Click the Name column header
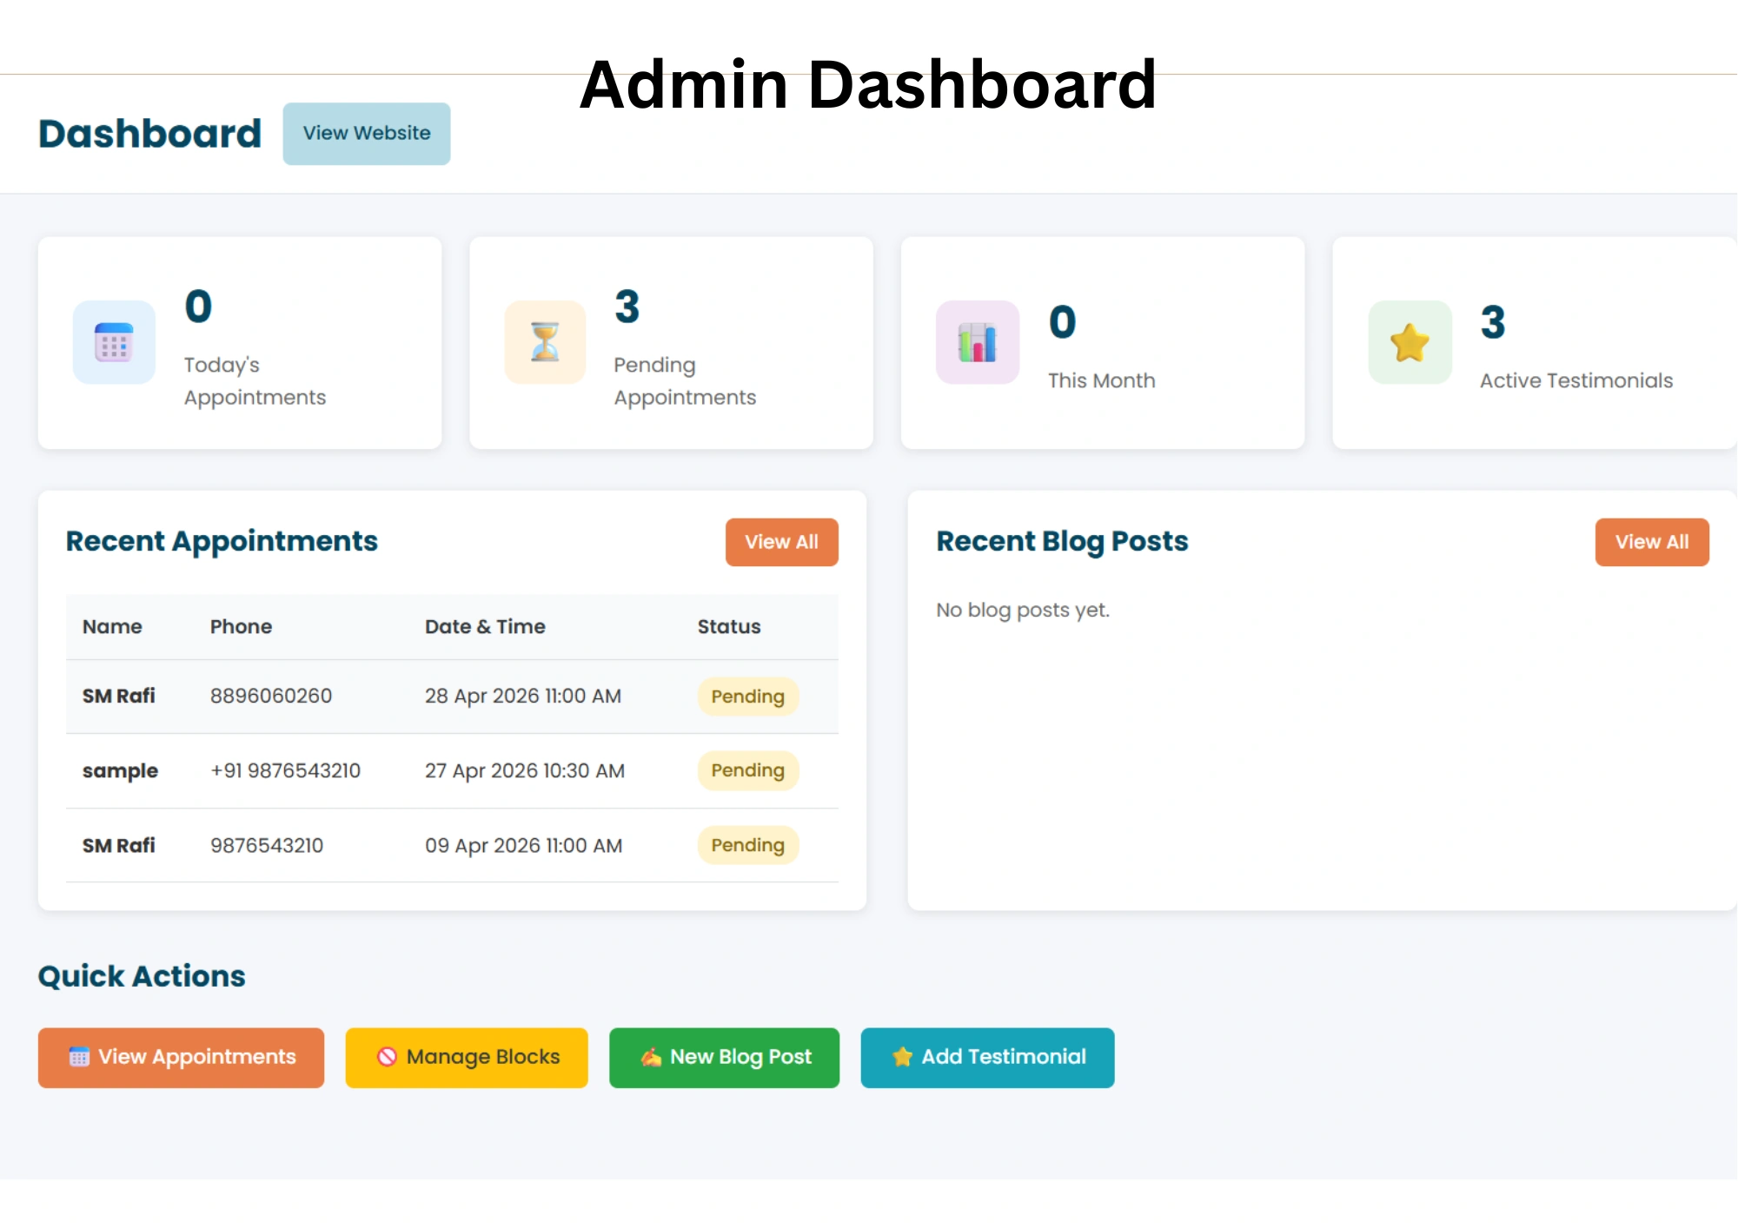Screen dimensions: 1738x1228 coord(112,626)
